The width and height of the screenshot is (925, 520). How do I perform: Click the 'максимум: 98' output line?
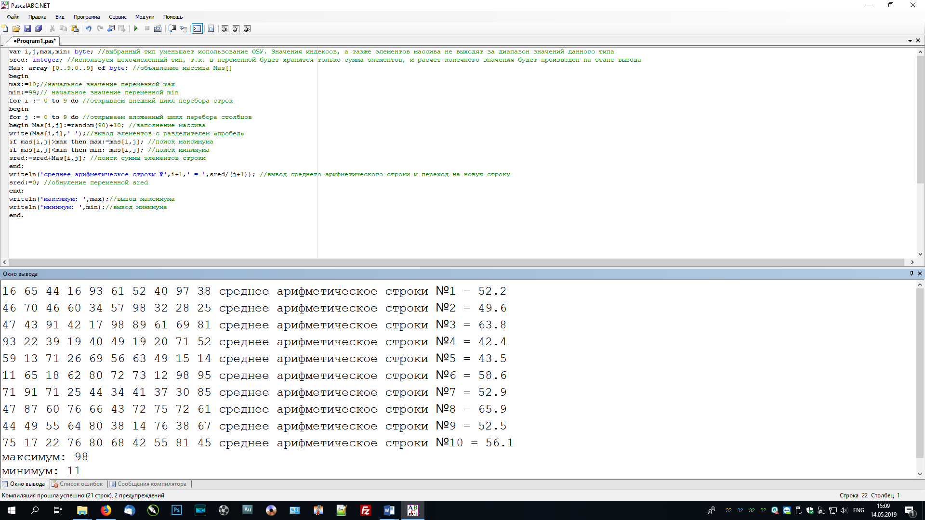pos(45,457)
